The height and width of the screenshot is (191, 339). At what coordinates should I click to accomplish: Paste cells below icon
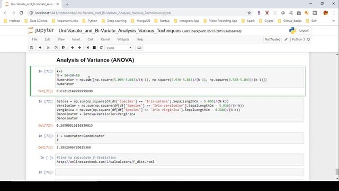click(64, 48)
